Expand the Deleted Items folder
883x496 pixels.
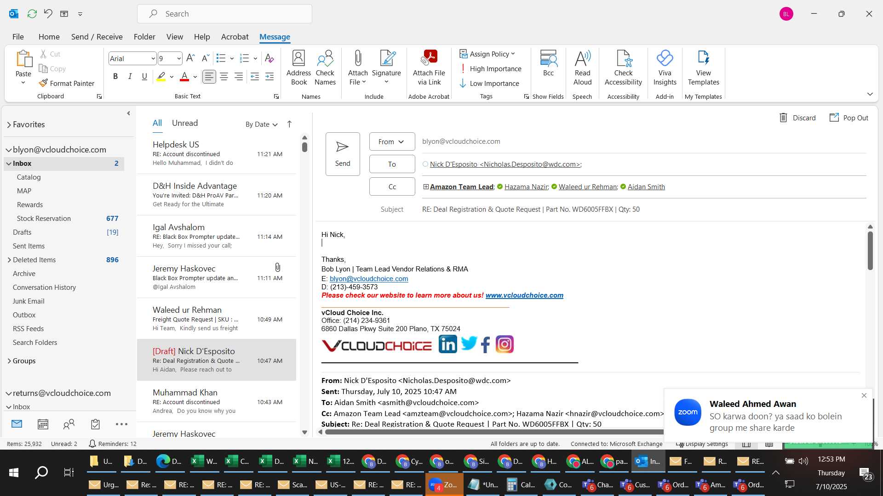[x=9, y=260]
